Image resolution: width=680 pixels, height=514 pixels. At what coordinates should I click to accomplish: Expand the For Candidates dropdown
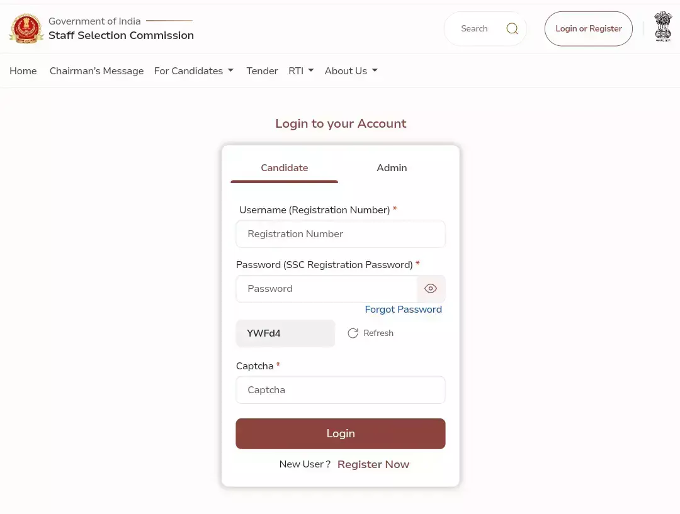194,71
